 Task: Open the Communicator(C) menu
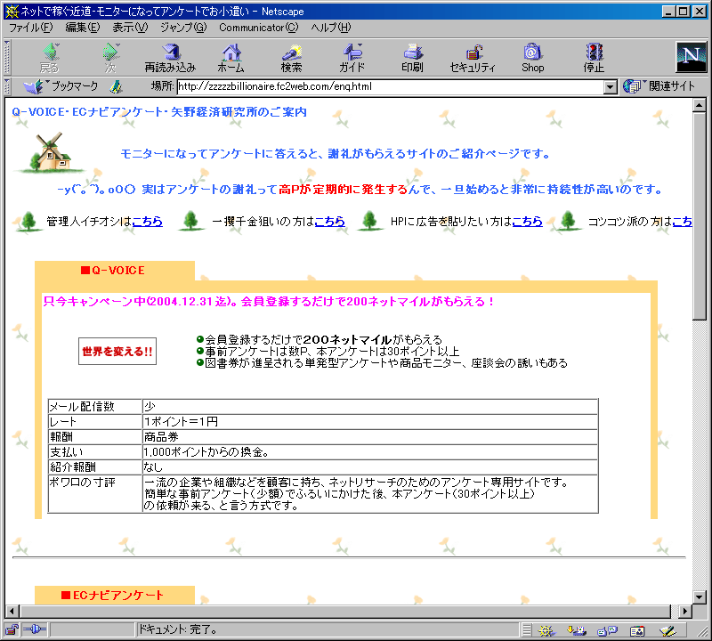click(x=259, y=28)
